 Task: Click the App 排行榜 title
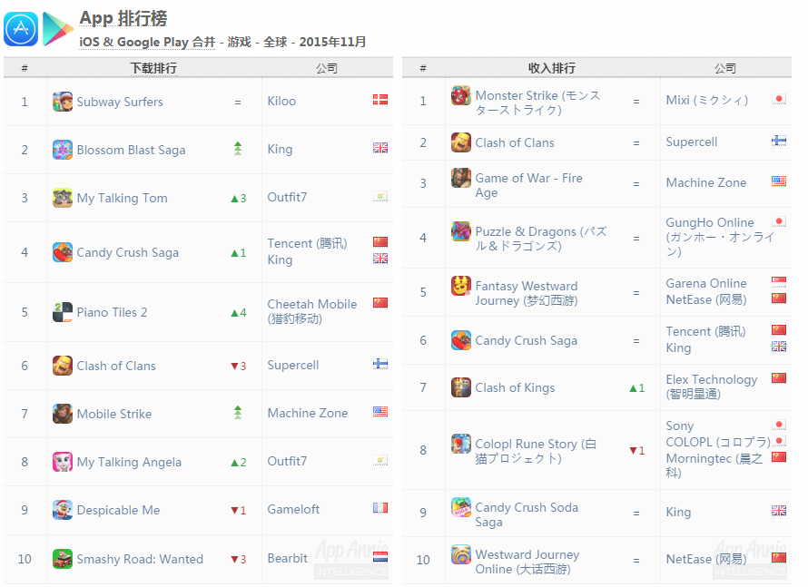(123, 18)
